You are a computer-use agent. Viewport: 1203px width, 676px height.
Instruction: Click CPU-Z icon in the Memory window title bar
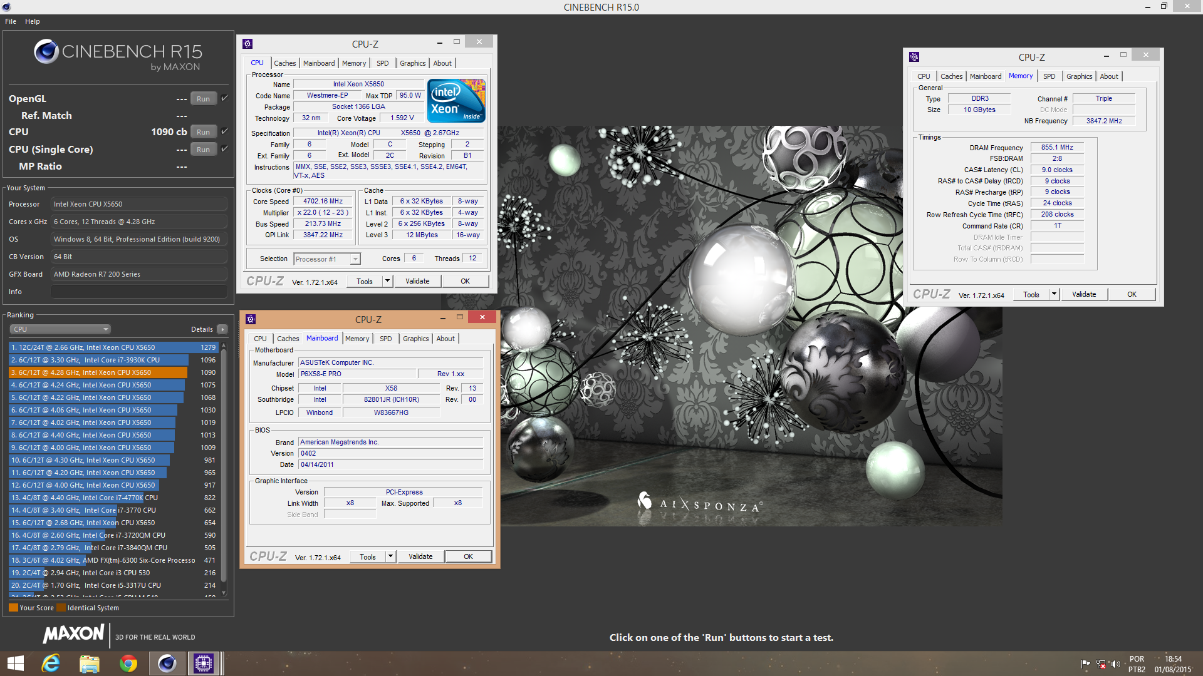coord(914,57)
